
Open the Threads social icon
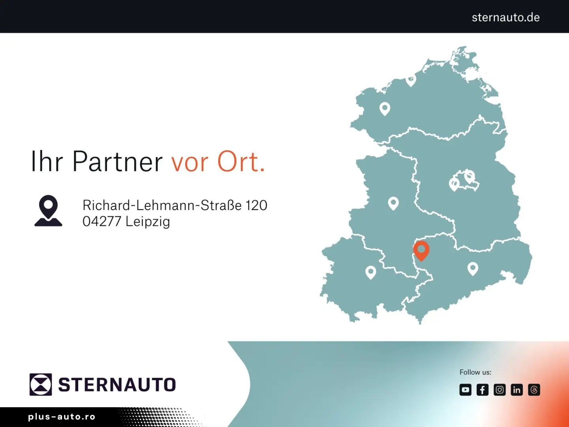(x=534, y=390)
